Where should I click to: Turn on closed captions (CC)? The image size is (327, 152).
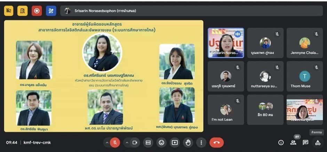click(x=148, y=142)
